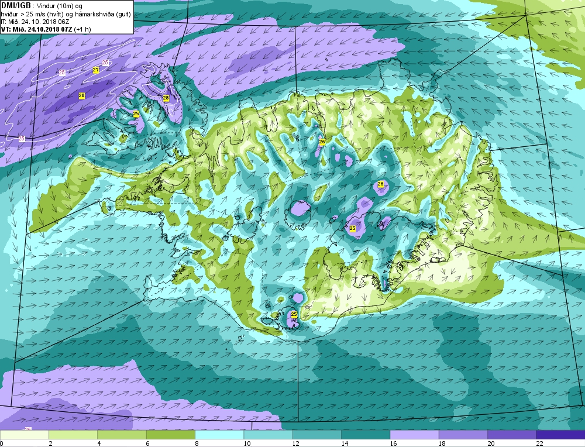The height and width of the screenshot is (447, 585).
Task: Click the yellow '25' label in the Westfjords
Action: click(x=136, y=114)
